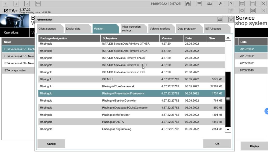Select the RheingoldCoreFramework row
The height and width of the screenshot is (152, 268).
[x=131, y=86]
